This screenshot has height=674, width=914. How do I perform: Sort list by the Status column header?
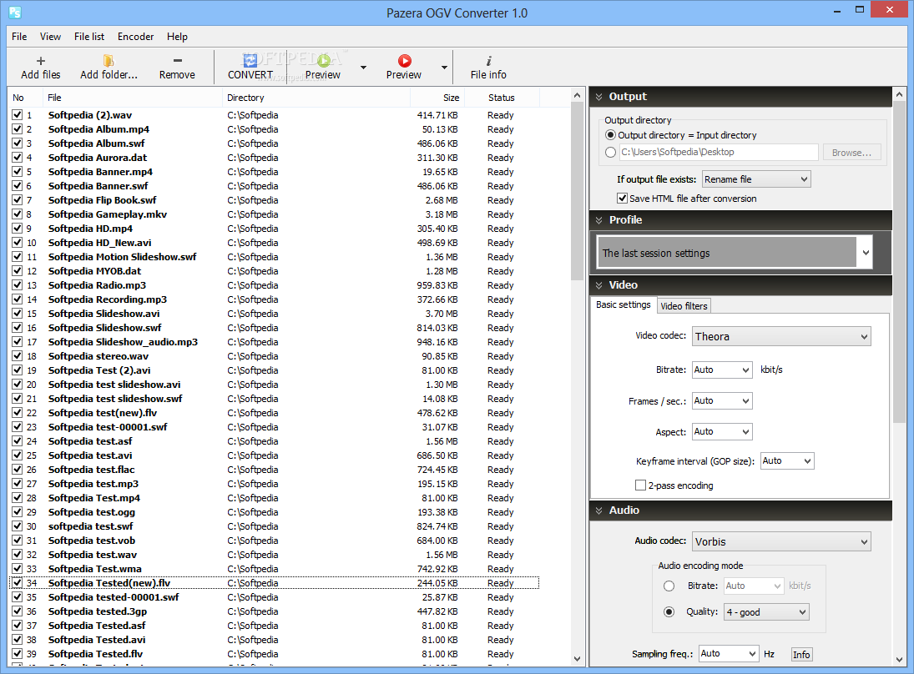(502, 98)
